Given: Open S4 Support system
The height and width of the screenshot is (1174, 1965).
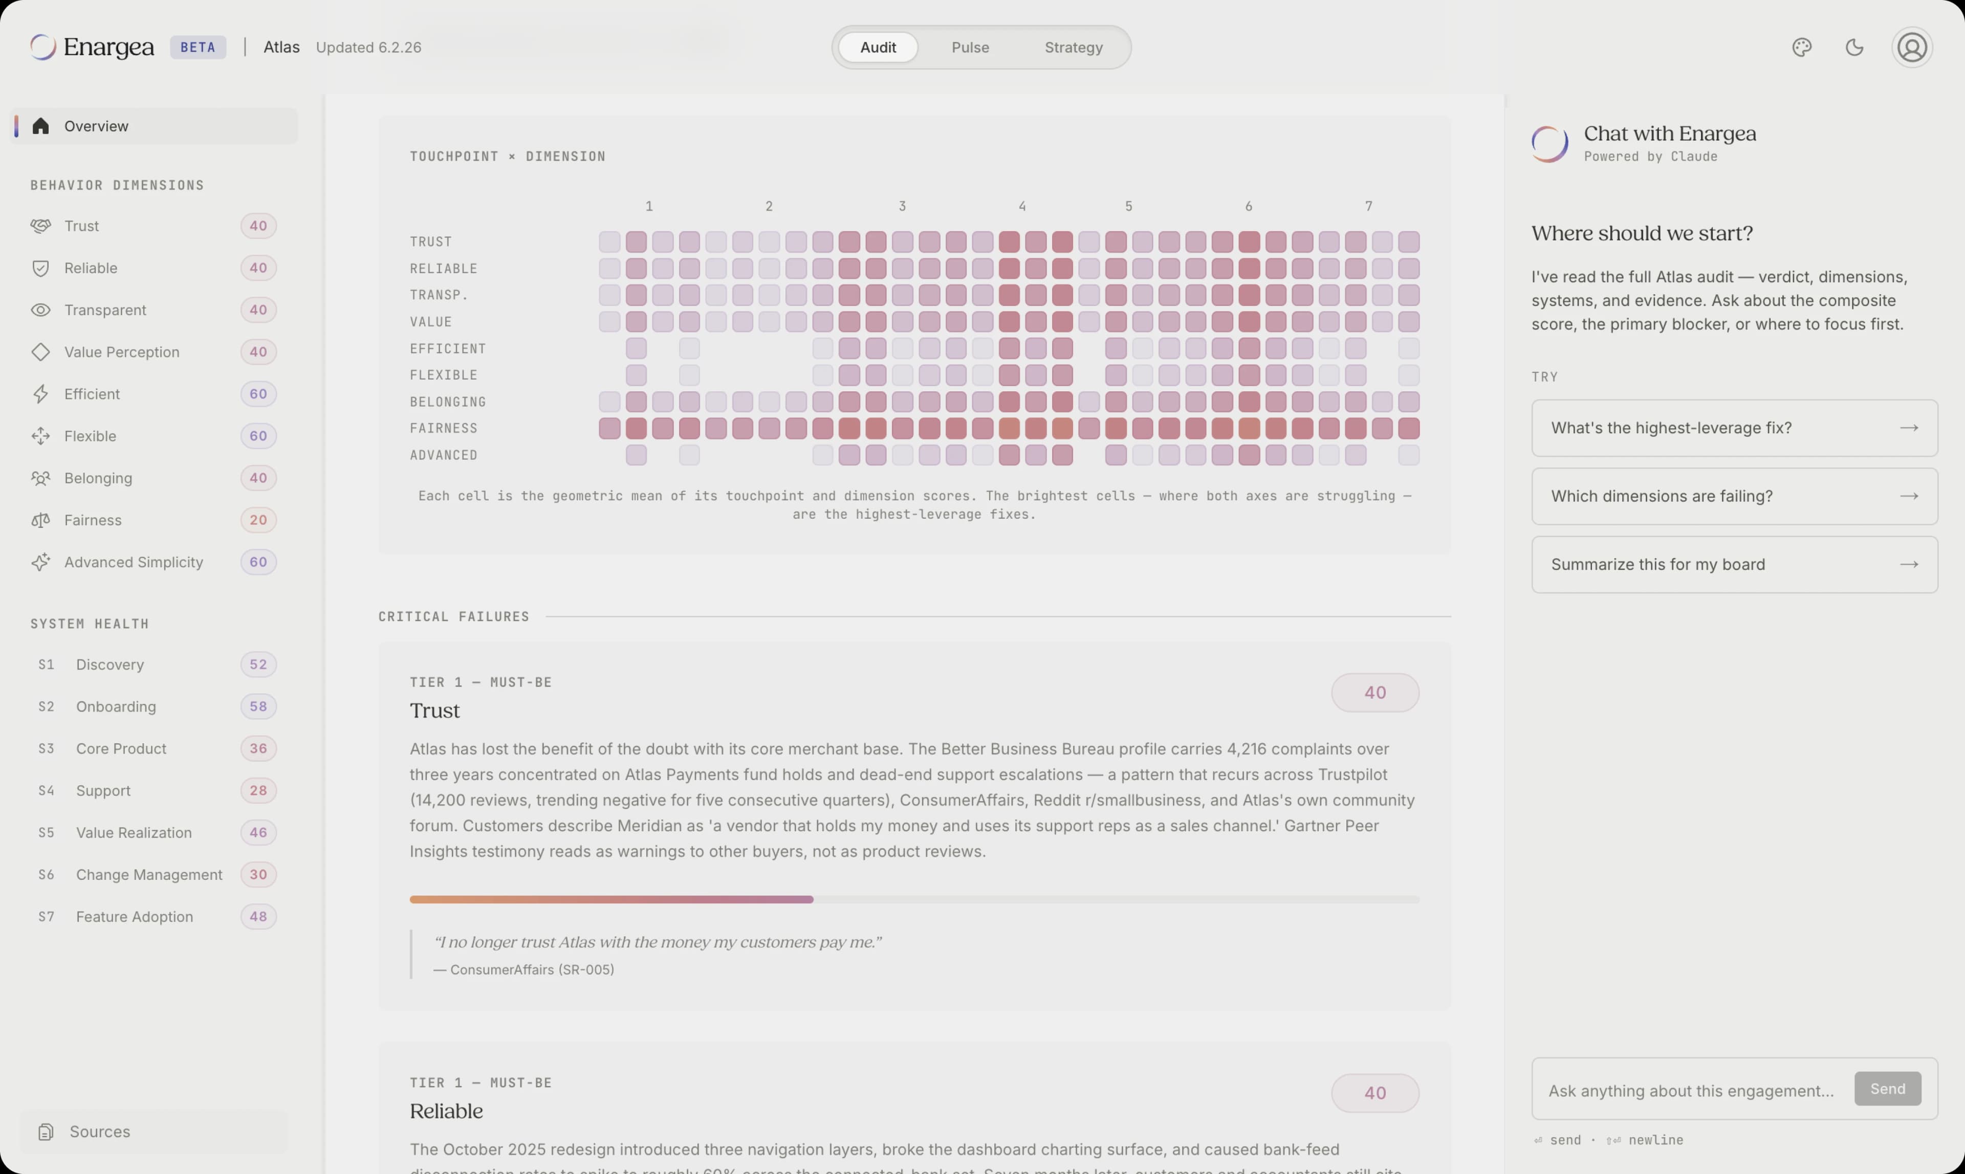Looking at the screenshot, I should 154,790.
